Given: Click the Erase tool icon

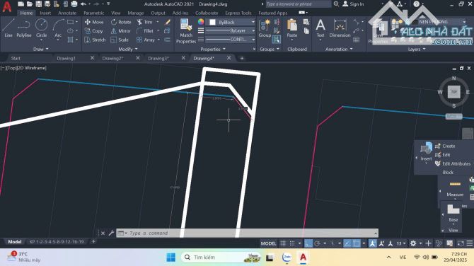Looking at the screenshot, I should point(167,22).
